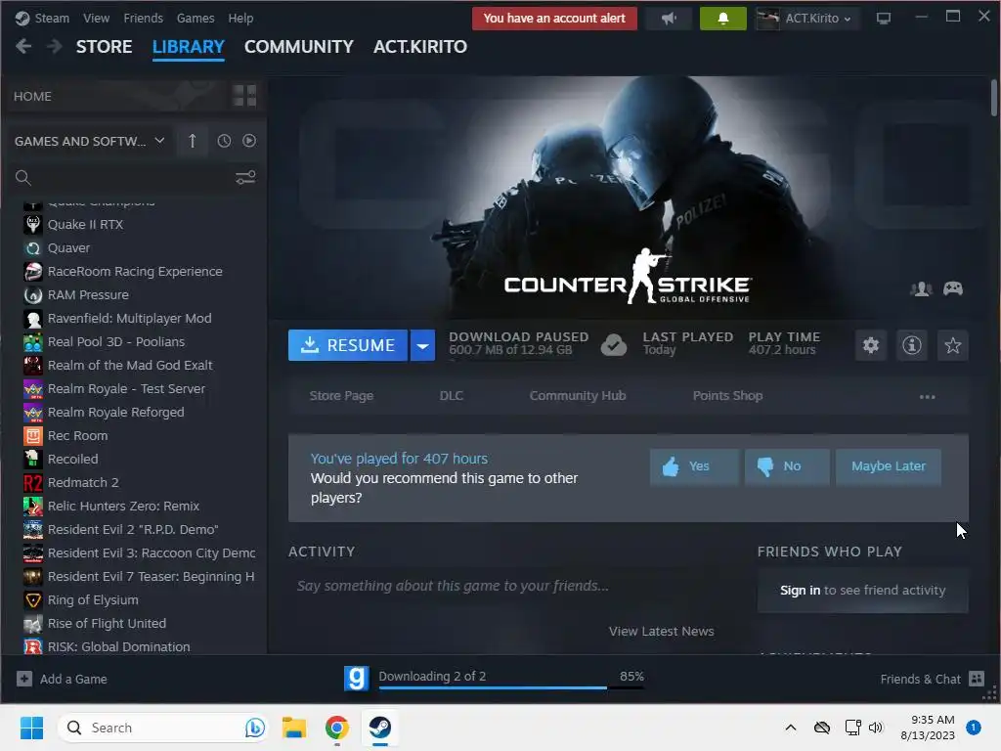Go to library HOME

pyautogui.click(x=32, y=96)
